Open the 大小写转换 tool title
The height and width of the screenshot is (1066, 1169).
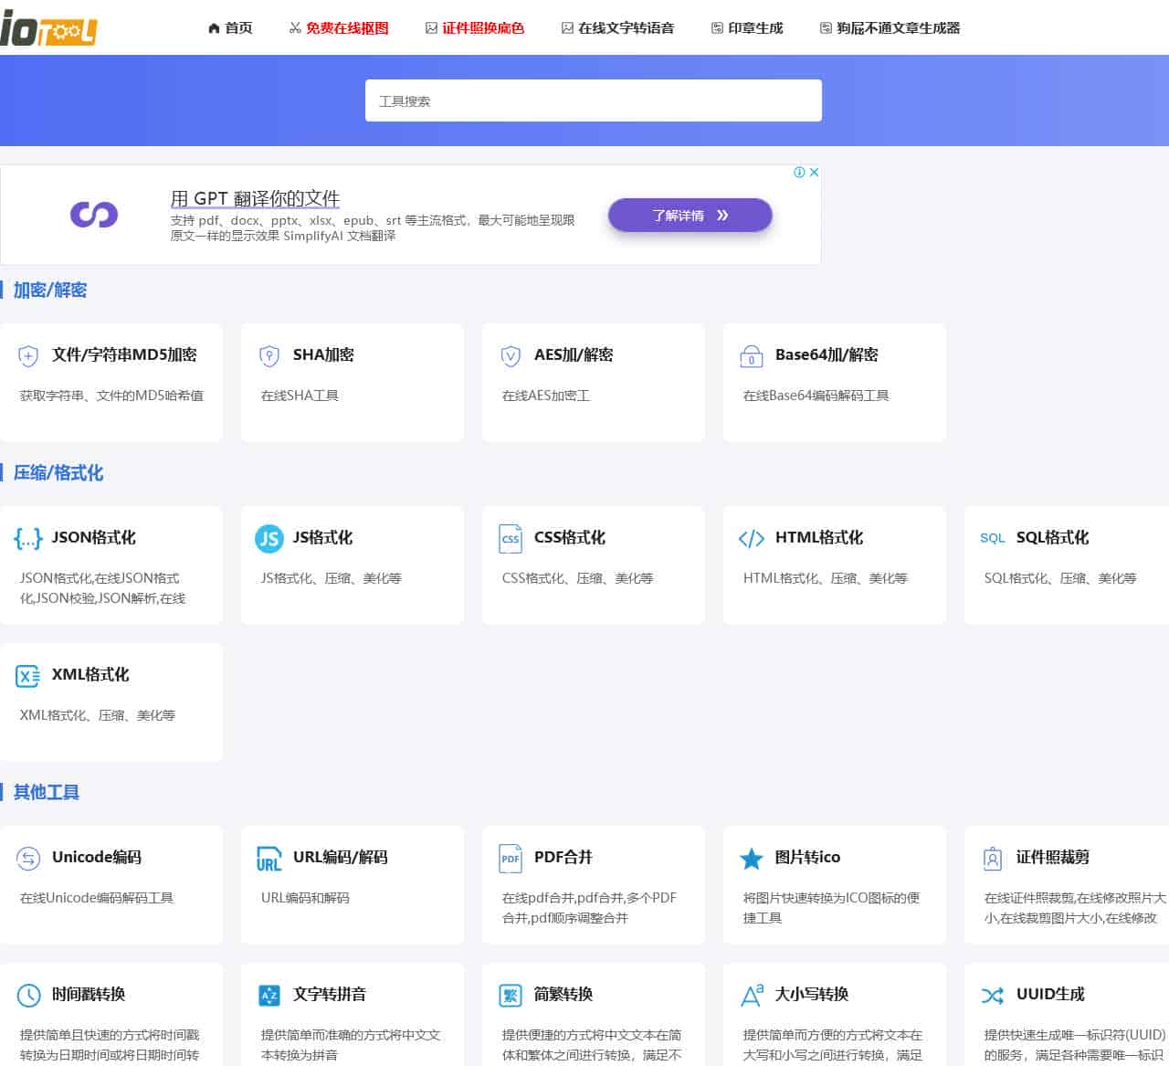[x=812, y=995]
